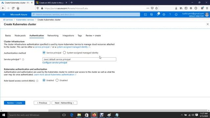The height and width of the screenshot is (118, 210).
Task: Click the blue Review + create button
Action: point(14,103)
